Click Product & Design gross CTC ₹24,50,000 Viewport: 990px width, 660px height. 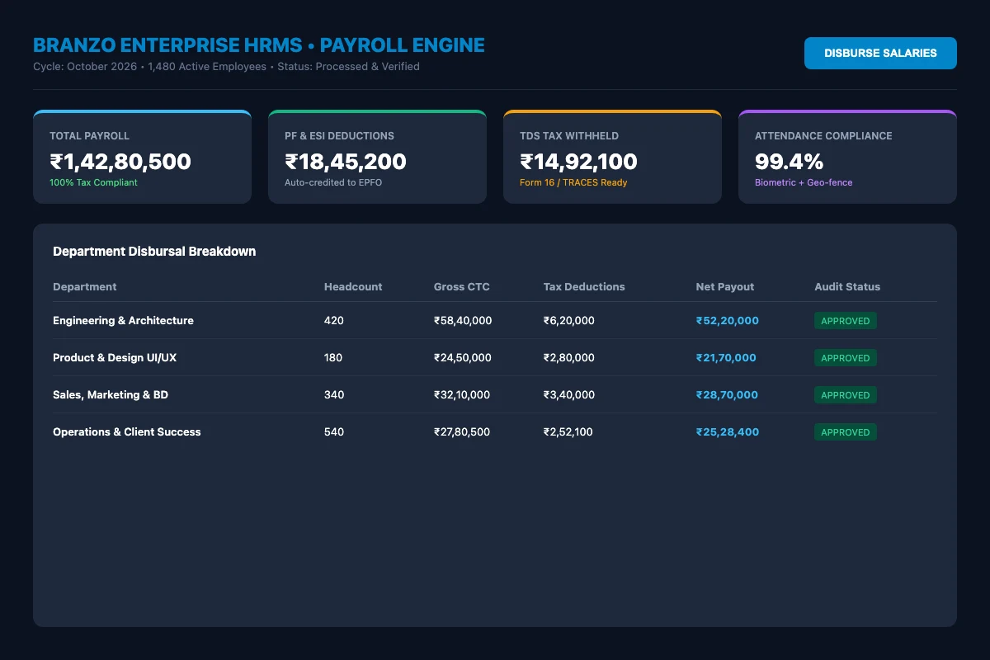tap(463, 357)
